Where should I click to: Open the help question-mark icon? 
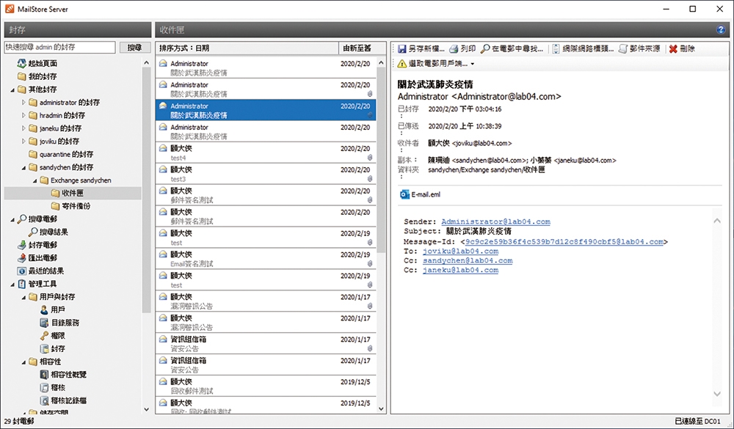[721, 30]
